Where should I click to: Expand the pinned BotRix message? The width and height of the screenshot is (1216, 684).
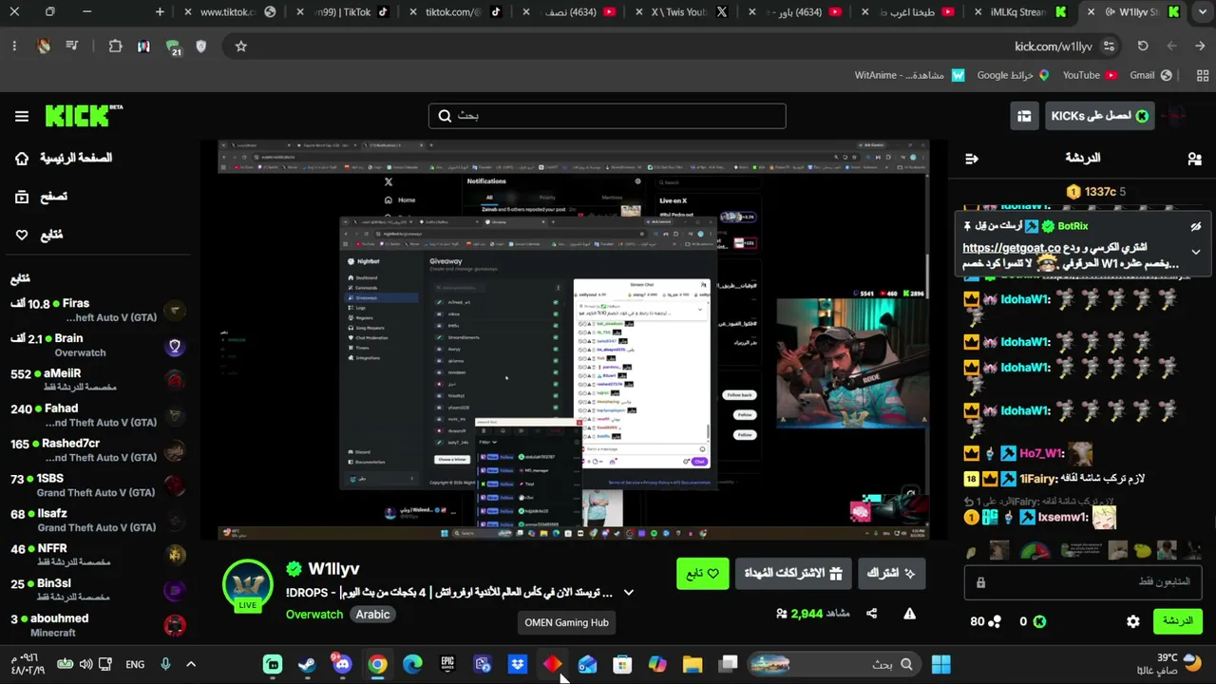coord(1196,252)
